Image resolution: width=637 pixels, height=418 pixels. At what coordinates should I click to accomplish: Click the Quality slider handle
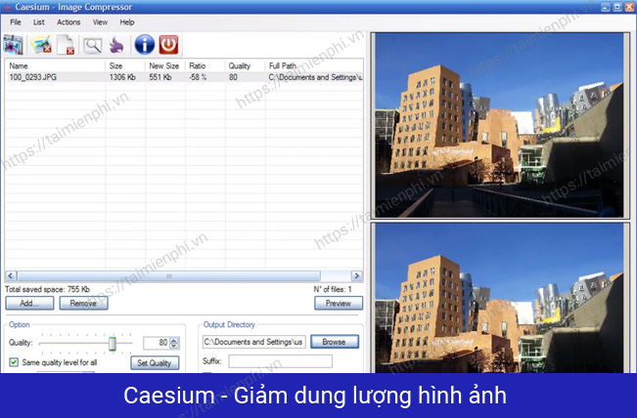(113, 344)
